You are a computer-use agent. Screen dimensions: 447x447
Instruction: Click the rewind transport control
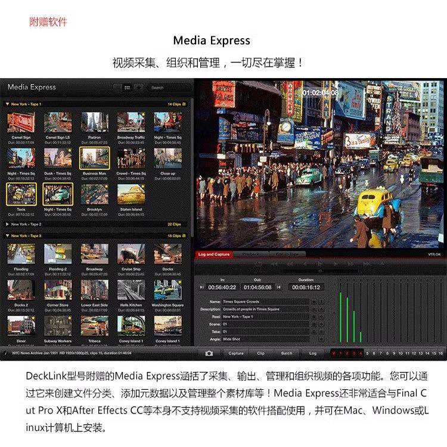pyautogui.click(x=289, y=263)
